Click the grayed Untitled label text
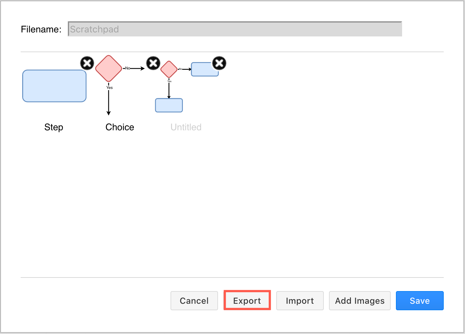Viewport: 465px width, 334px height. 186,127
